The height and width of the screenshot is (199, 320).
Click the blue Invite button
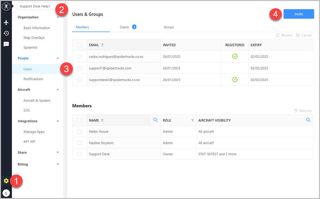[x=298, y=14]
